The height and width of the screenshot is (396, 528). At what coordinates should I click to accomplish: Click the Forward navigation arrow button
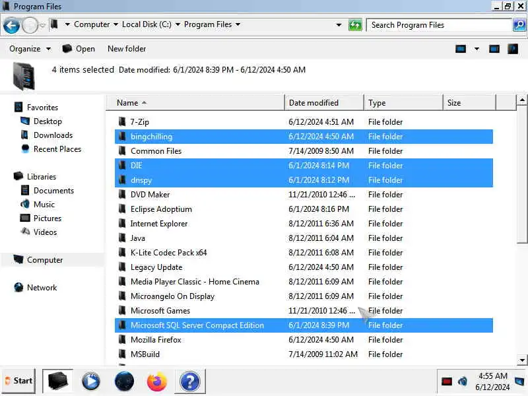(x=30, y=26)
